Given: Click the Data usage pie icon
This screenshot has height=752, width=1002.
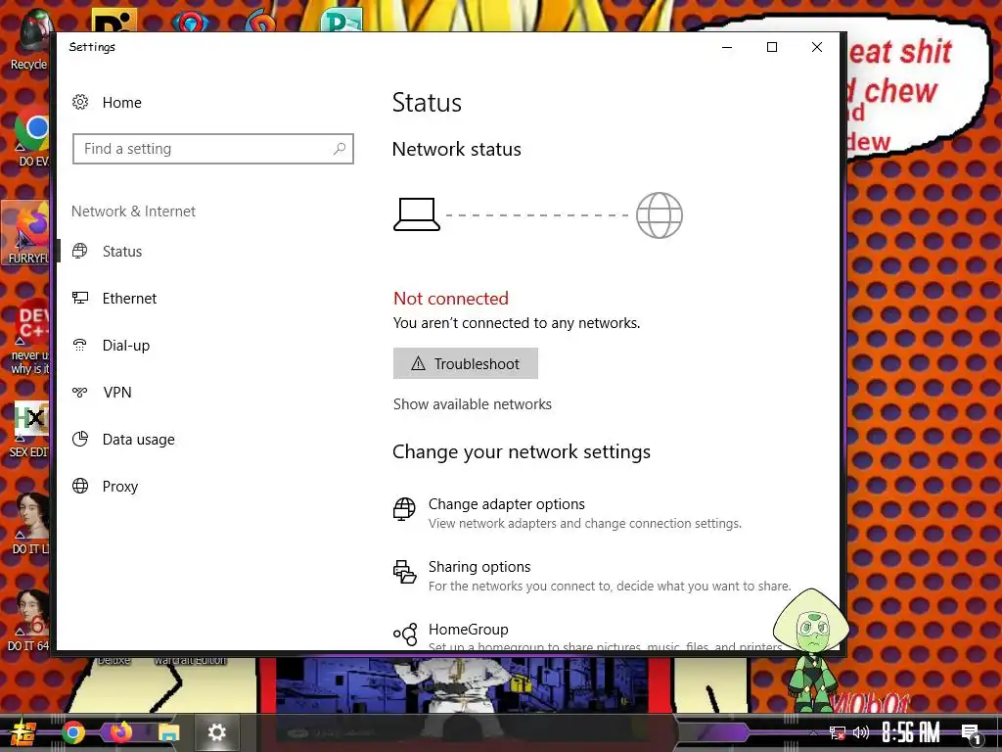Looking at the screenshot, I should 80,440.
